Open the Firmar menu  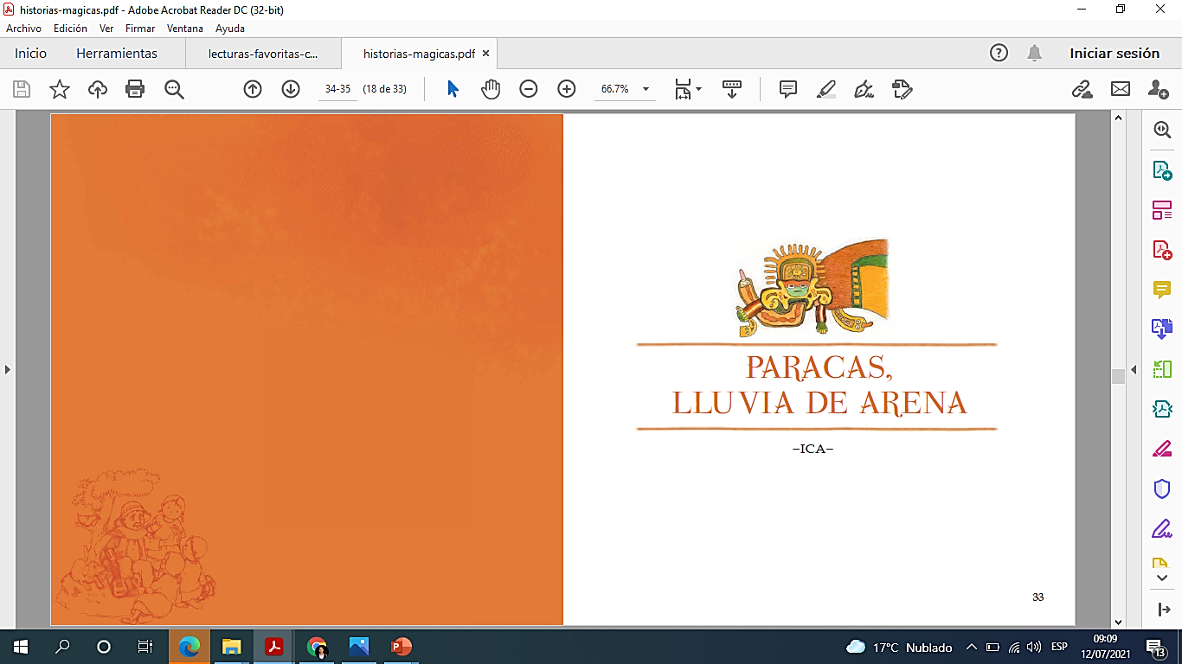pos(140,29)
